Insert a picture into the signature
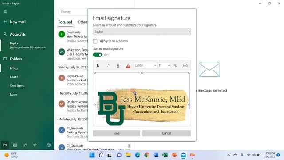This screenshot has height=160, width=284. 185,65
